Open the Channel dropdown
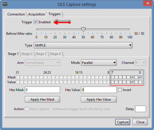This screenshot has width=154, height=130. (x=140, y=62)
